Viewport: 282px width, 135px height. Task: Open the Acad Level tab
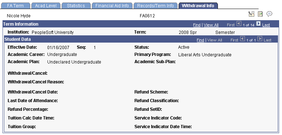pyautogui.click(x=46, y=5)
